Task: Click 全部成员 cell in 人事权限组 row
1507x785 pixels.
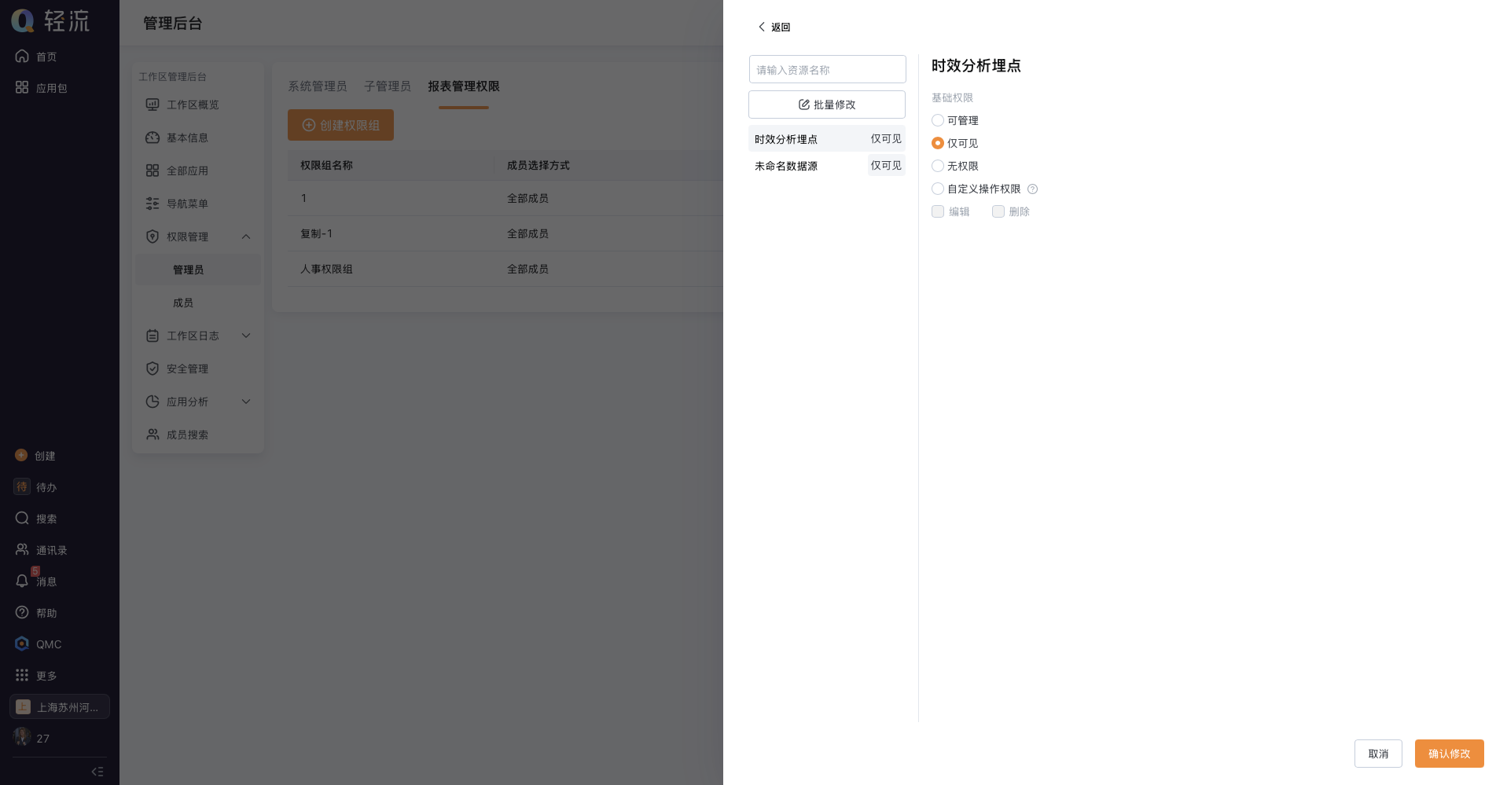Action: coord(527,269)
